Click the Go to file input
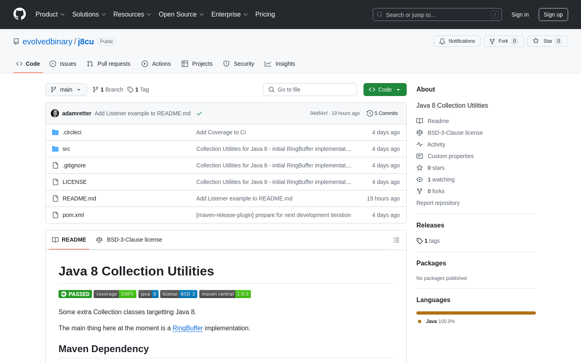Image resolution: width=581 pixels, height=363 pixels. [310, 90]
